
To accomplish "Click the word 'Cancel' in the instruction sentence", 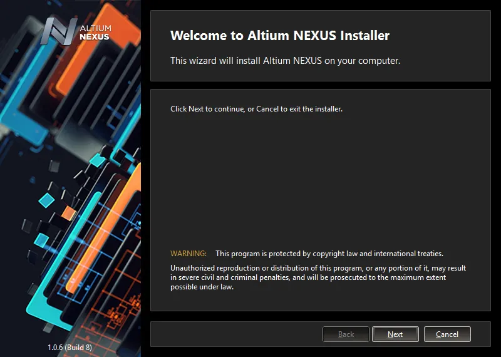I will tap(267, 109).
